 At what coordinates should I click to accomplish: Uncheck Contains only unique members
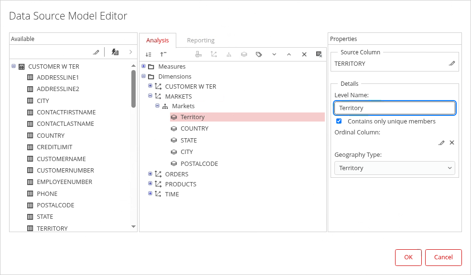(x=339, y=121)
